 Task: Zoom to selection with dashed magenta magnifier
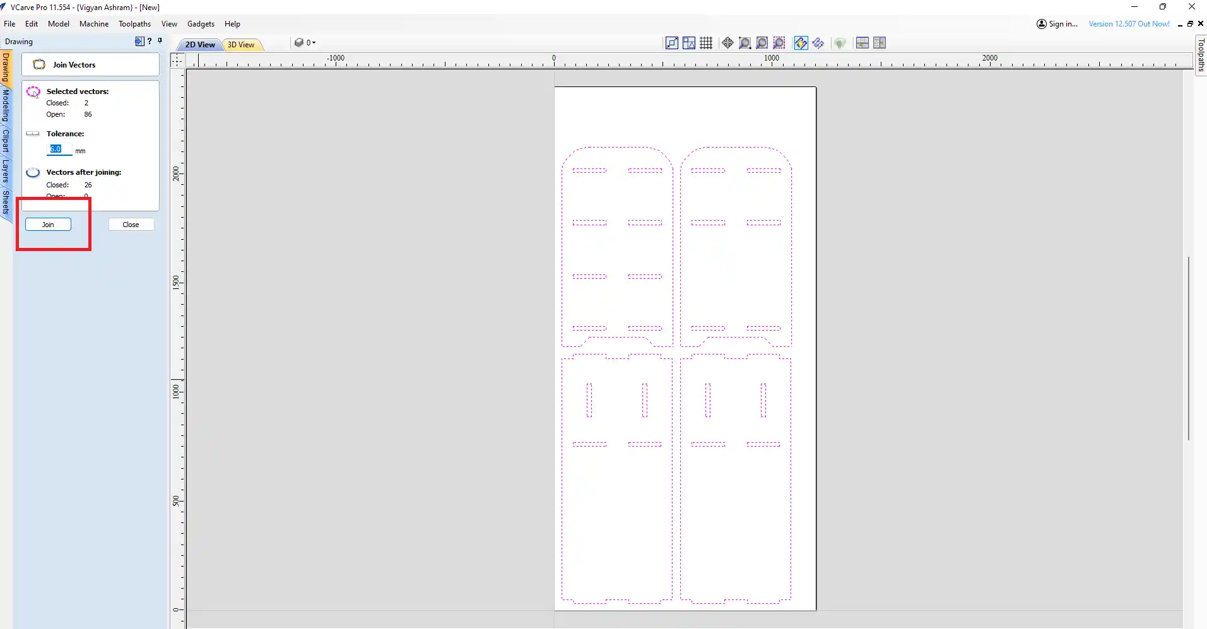click(x=779, y=43)
